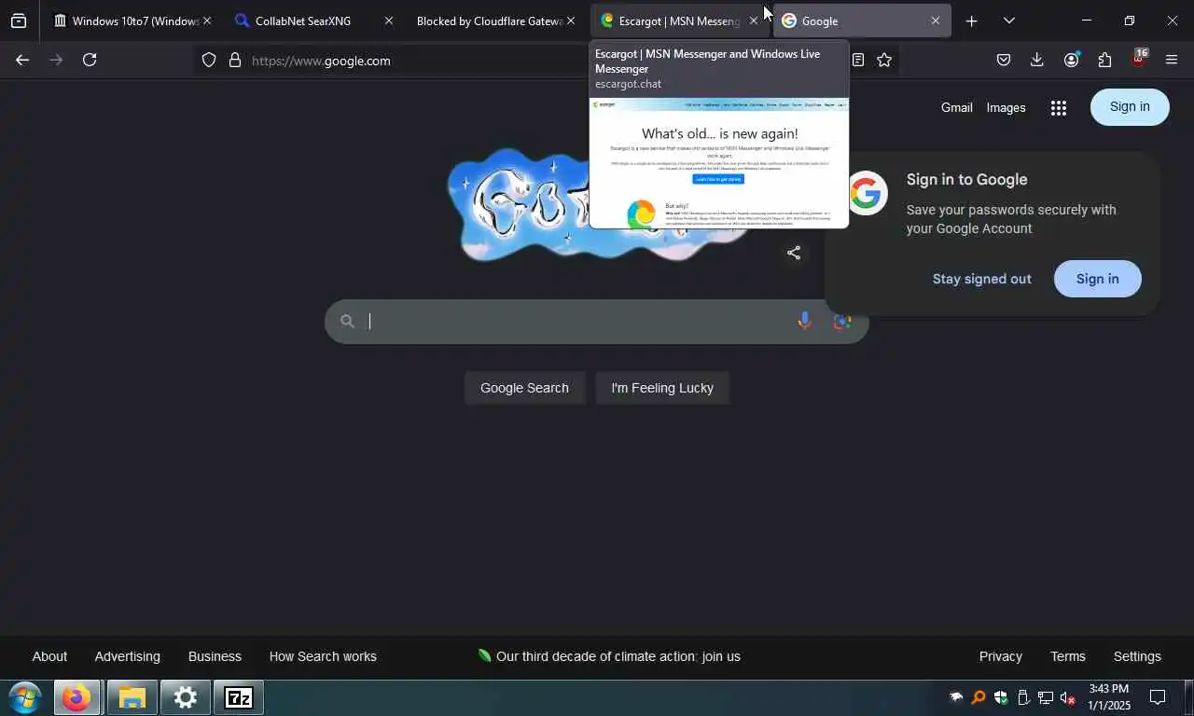Choose Stay signed out
Viewport: 1194px width, 716px height.
[982, 279]
